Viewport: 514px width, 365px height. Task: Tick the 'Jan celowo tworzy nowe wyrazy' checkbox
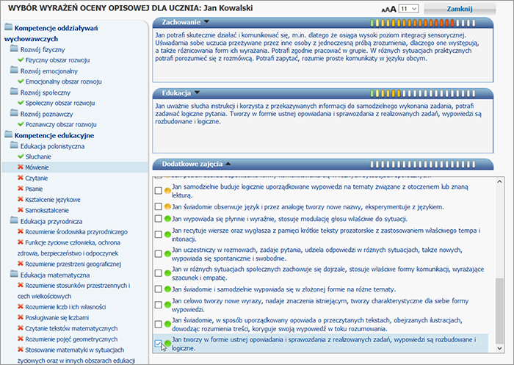pyautogui.click(x=159, y=305)
